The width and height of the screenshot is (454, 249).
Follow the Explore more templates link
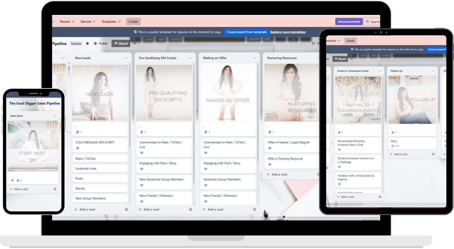pos(288,32)
